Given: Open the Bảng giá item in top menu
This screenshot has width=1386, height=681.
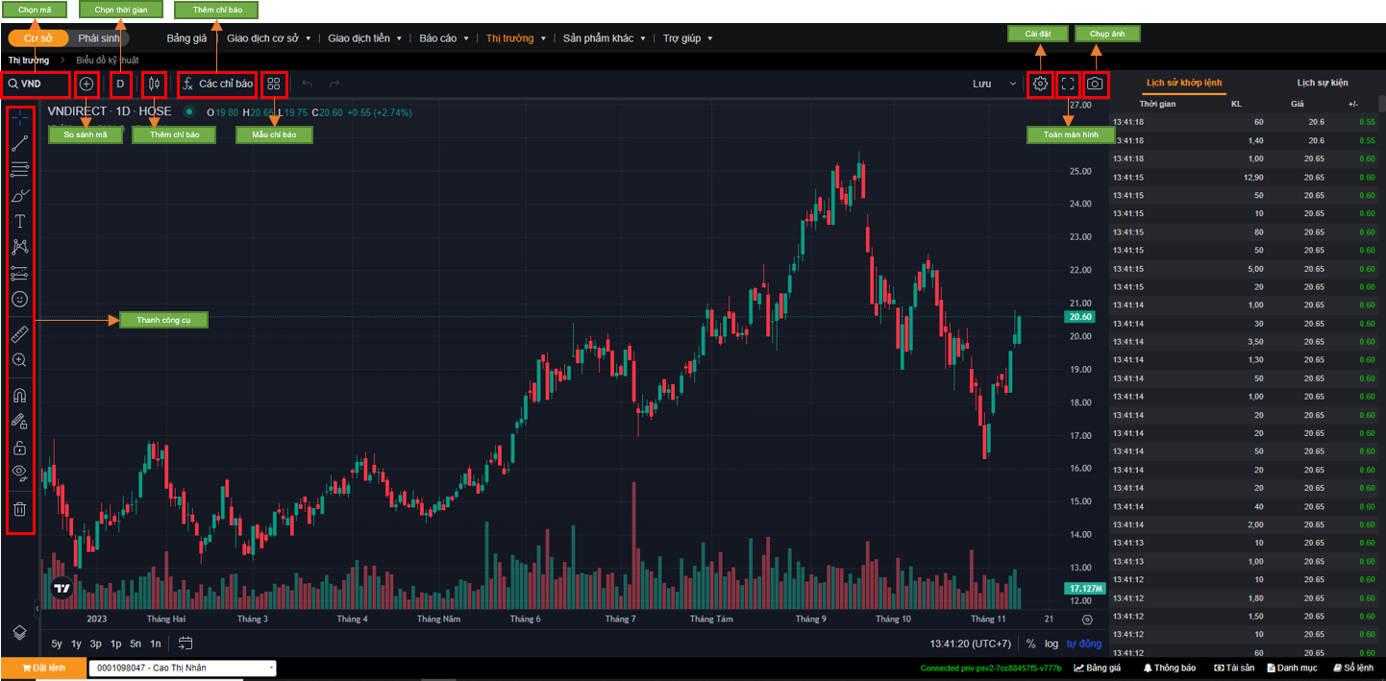Looking at the screenshot, I should (186, 38).
